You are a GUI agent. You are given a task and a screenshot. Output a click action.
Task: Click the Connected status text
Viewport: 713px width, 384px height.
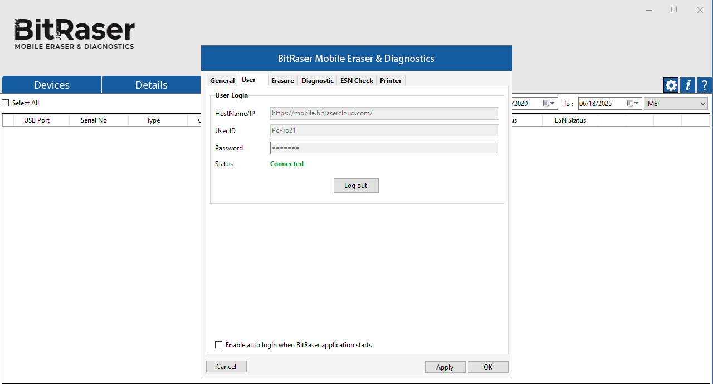coord(287,164)
